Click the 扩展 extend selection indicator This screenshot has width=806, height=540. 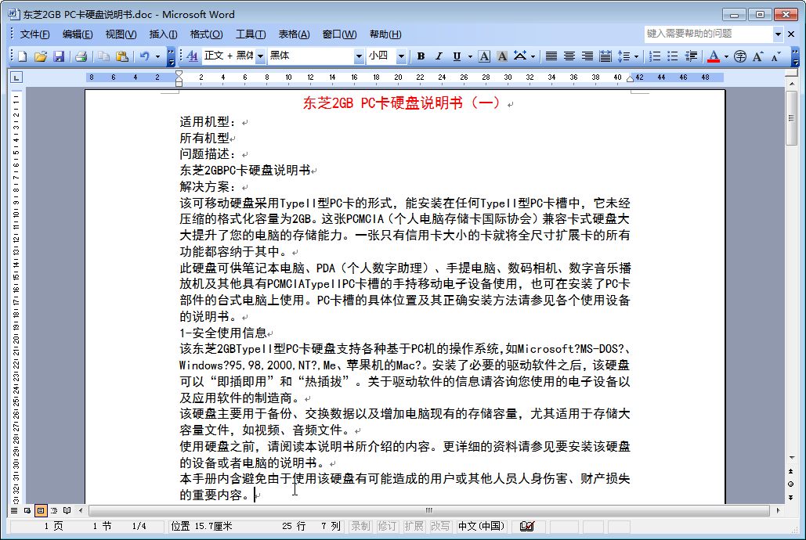tap(414, 526)
